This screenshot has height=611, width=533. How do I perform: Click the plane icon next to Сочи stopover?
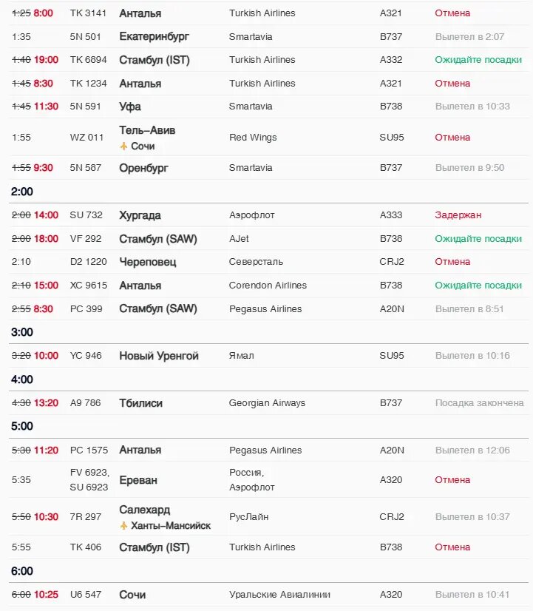(123, 146)
